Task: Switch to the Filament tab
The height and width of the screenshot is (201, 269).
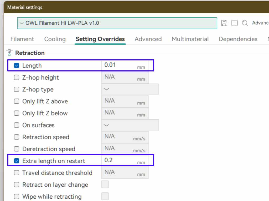Action: tap(22, 39)
